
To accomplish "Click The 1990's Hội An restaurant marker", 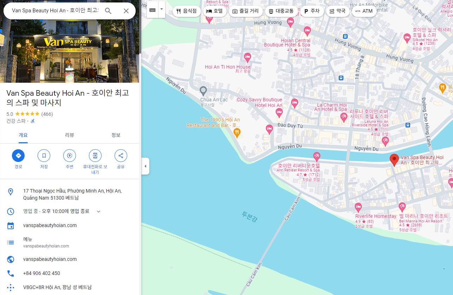I will (237, 133).
